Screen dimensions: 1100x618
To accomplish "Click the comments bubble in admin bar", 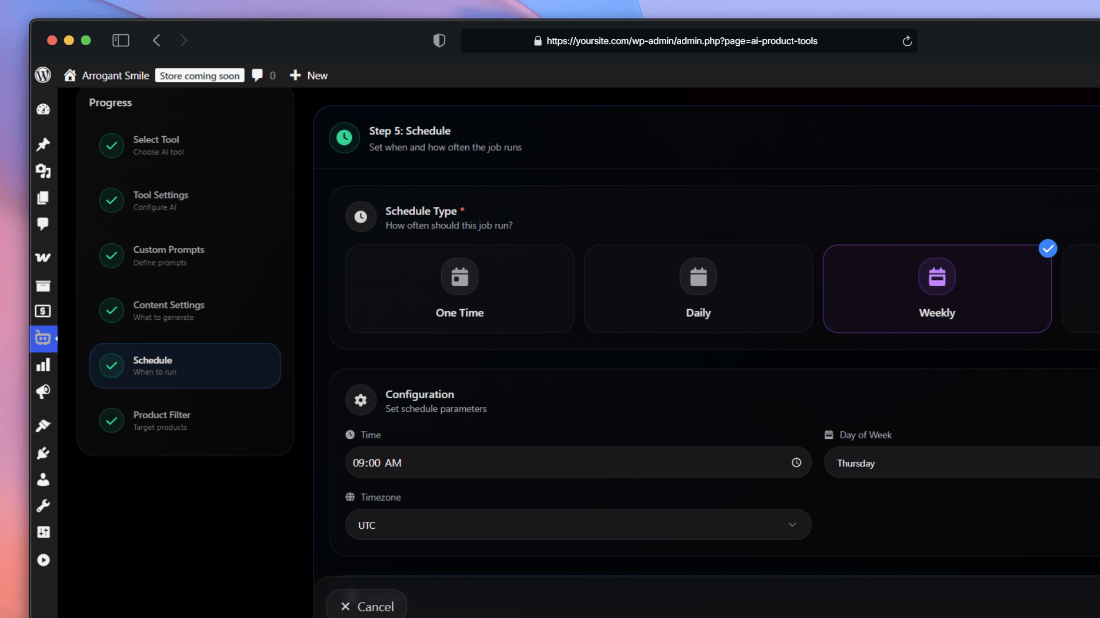I will pos(258,75).
